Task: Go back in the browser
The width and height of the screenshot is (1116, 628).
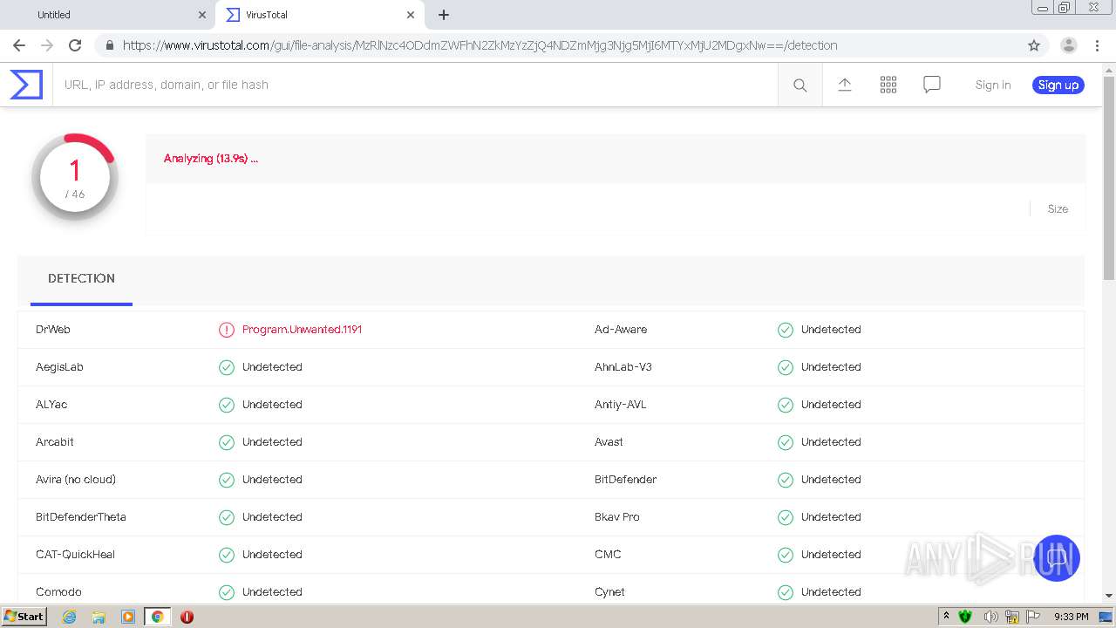Action: [19, 45]
